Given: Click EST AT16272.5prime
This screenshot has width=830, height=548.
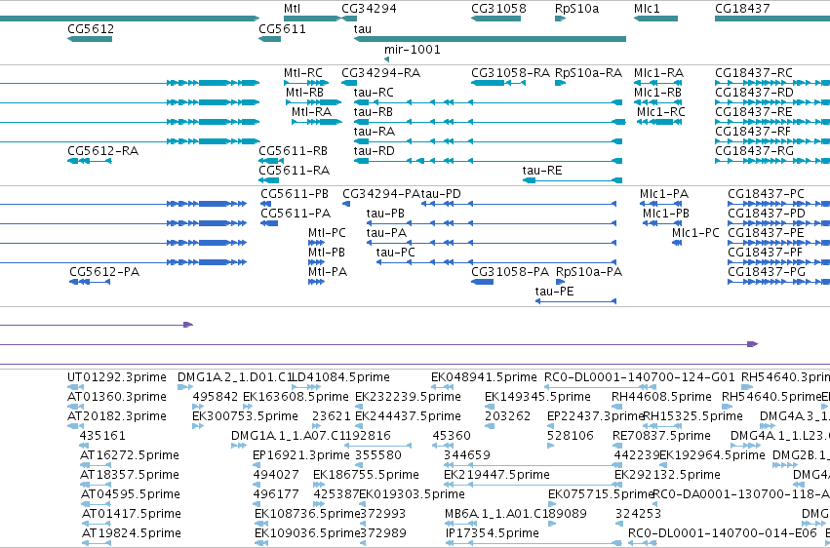Looking at the screenshot, I should coord(129,455).
